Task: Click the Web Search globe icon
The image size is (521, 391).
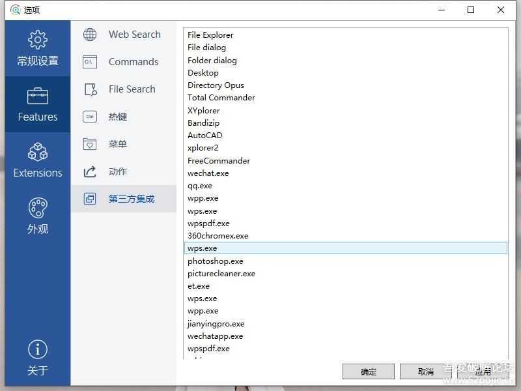Action: coord(90,35)
